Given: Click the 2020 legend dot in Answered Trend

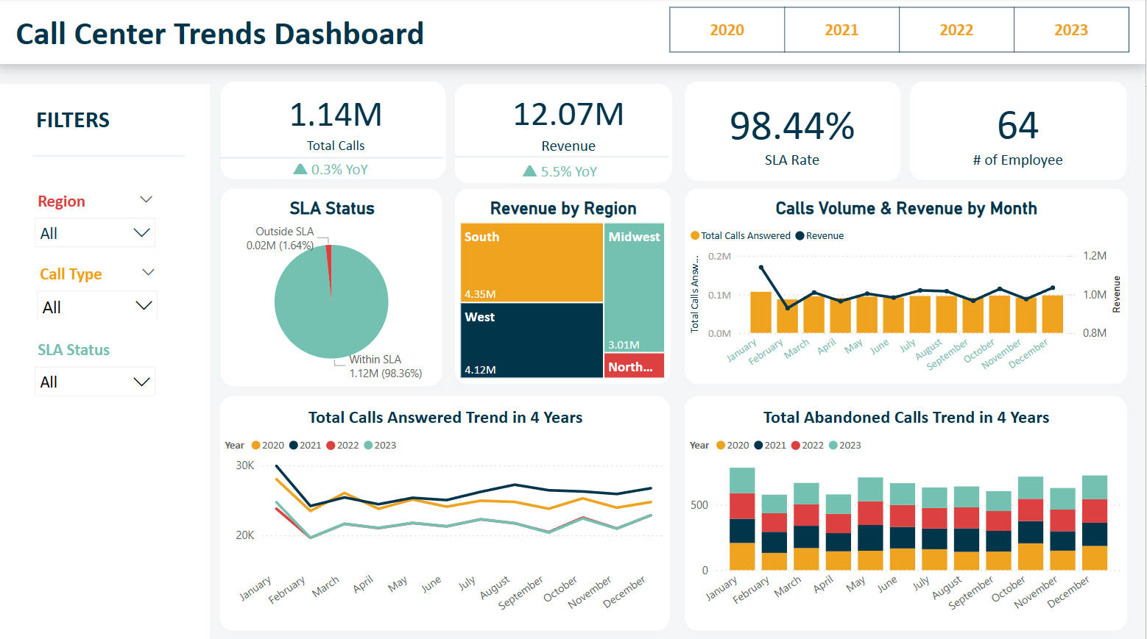Looking at the screenshot, I should (x=256, y=446).
